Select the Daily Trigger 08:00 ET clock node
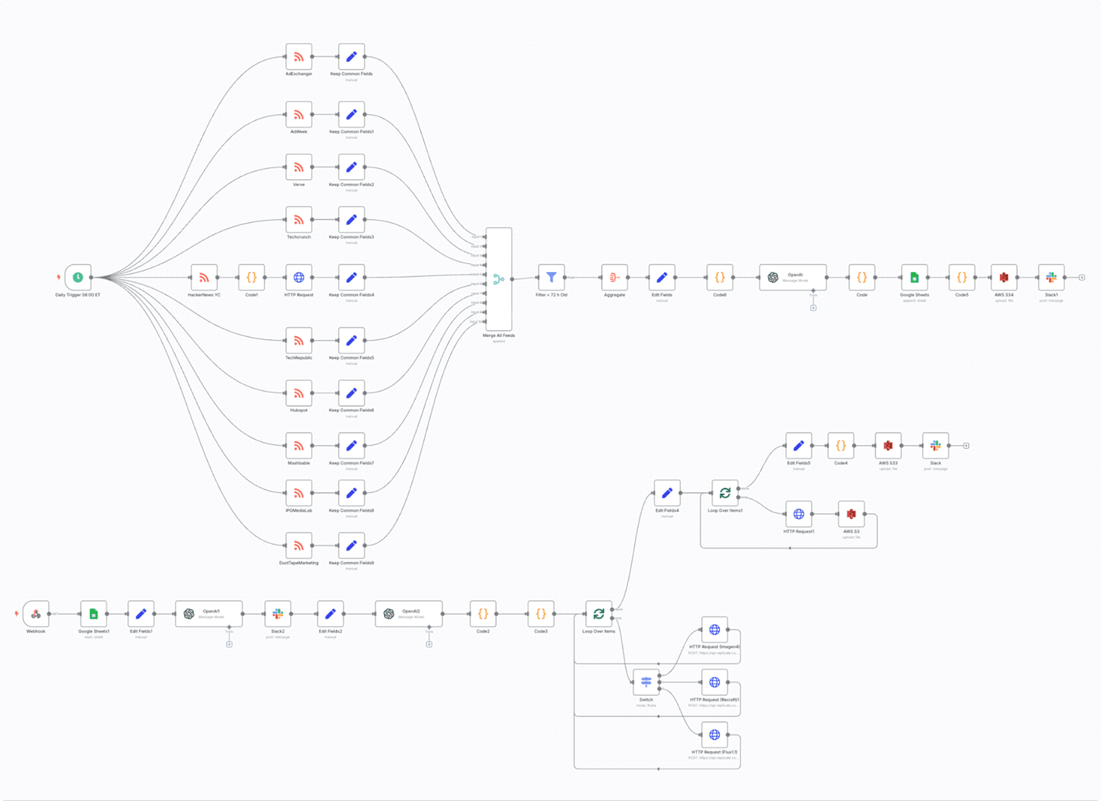 coord(78,278)
